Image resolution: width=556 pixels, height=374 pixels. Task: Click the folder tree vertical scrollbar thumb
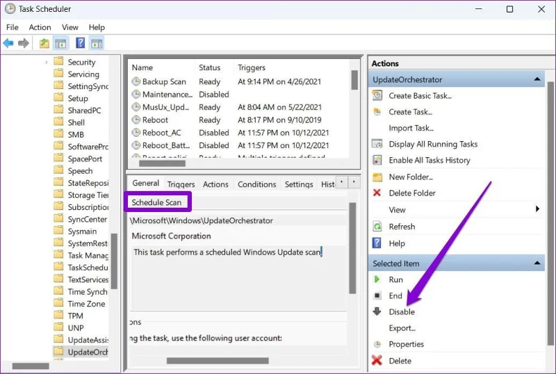coord(114,261)
